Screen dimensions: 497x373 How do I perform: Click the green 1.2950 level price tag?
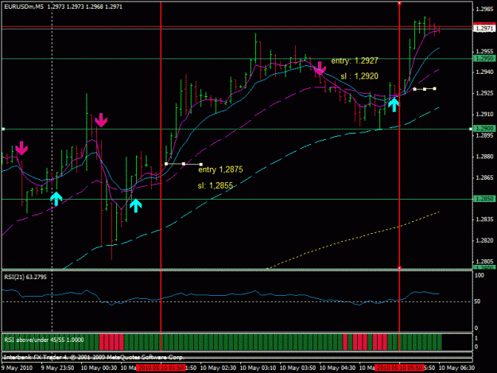click(x=484, y=58)
